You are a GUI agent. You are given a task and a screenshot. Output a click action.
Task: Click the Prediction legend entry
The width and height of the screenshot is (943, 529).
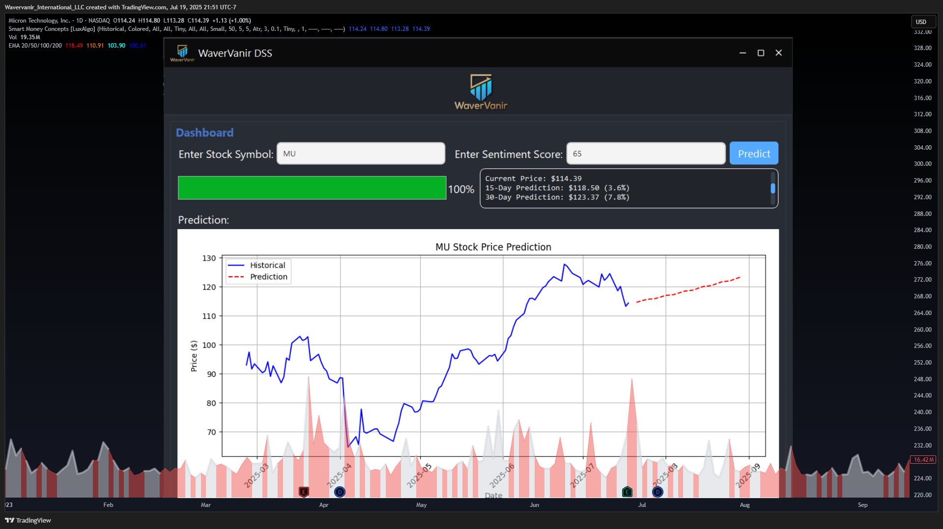click(258, 277)
